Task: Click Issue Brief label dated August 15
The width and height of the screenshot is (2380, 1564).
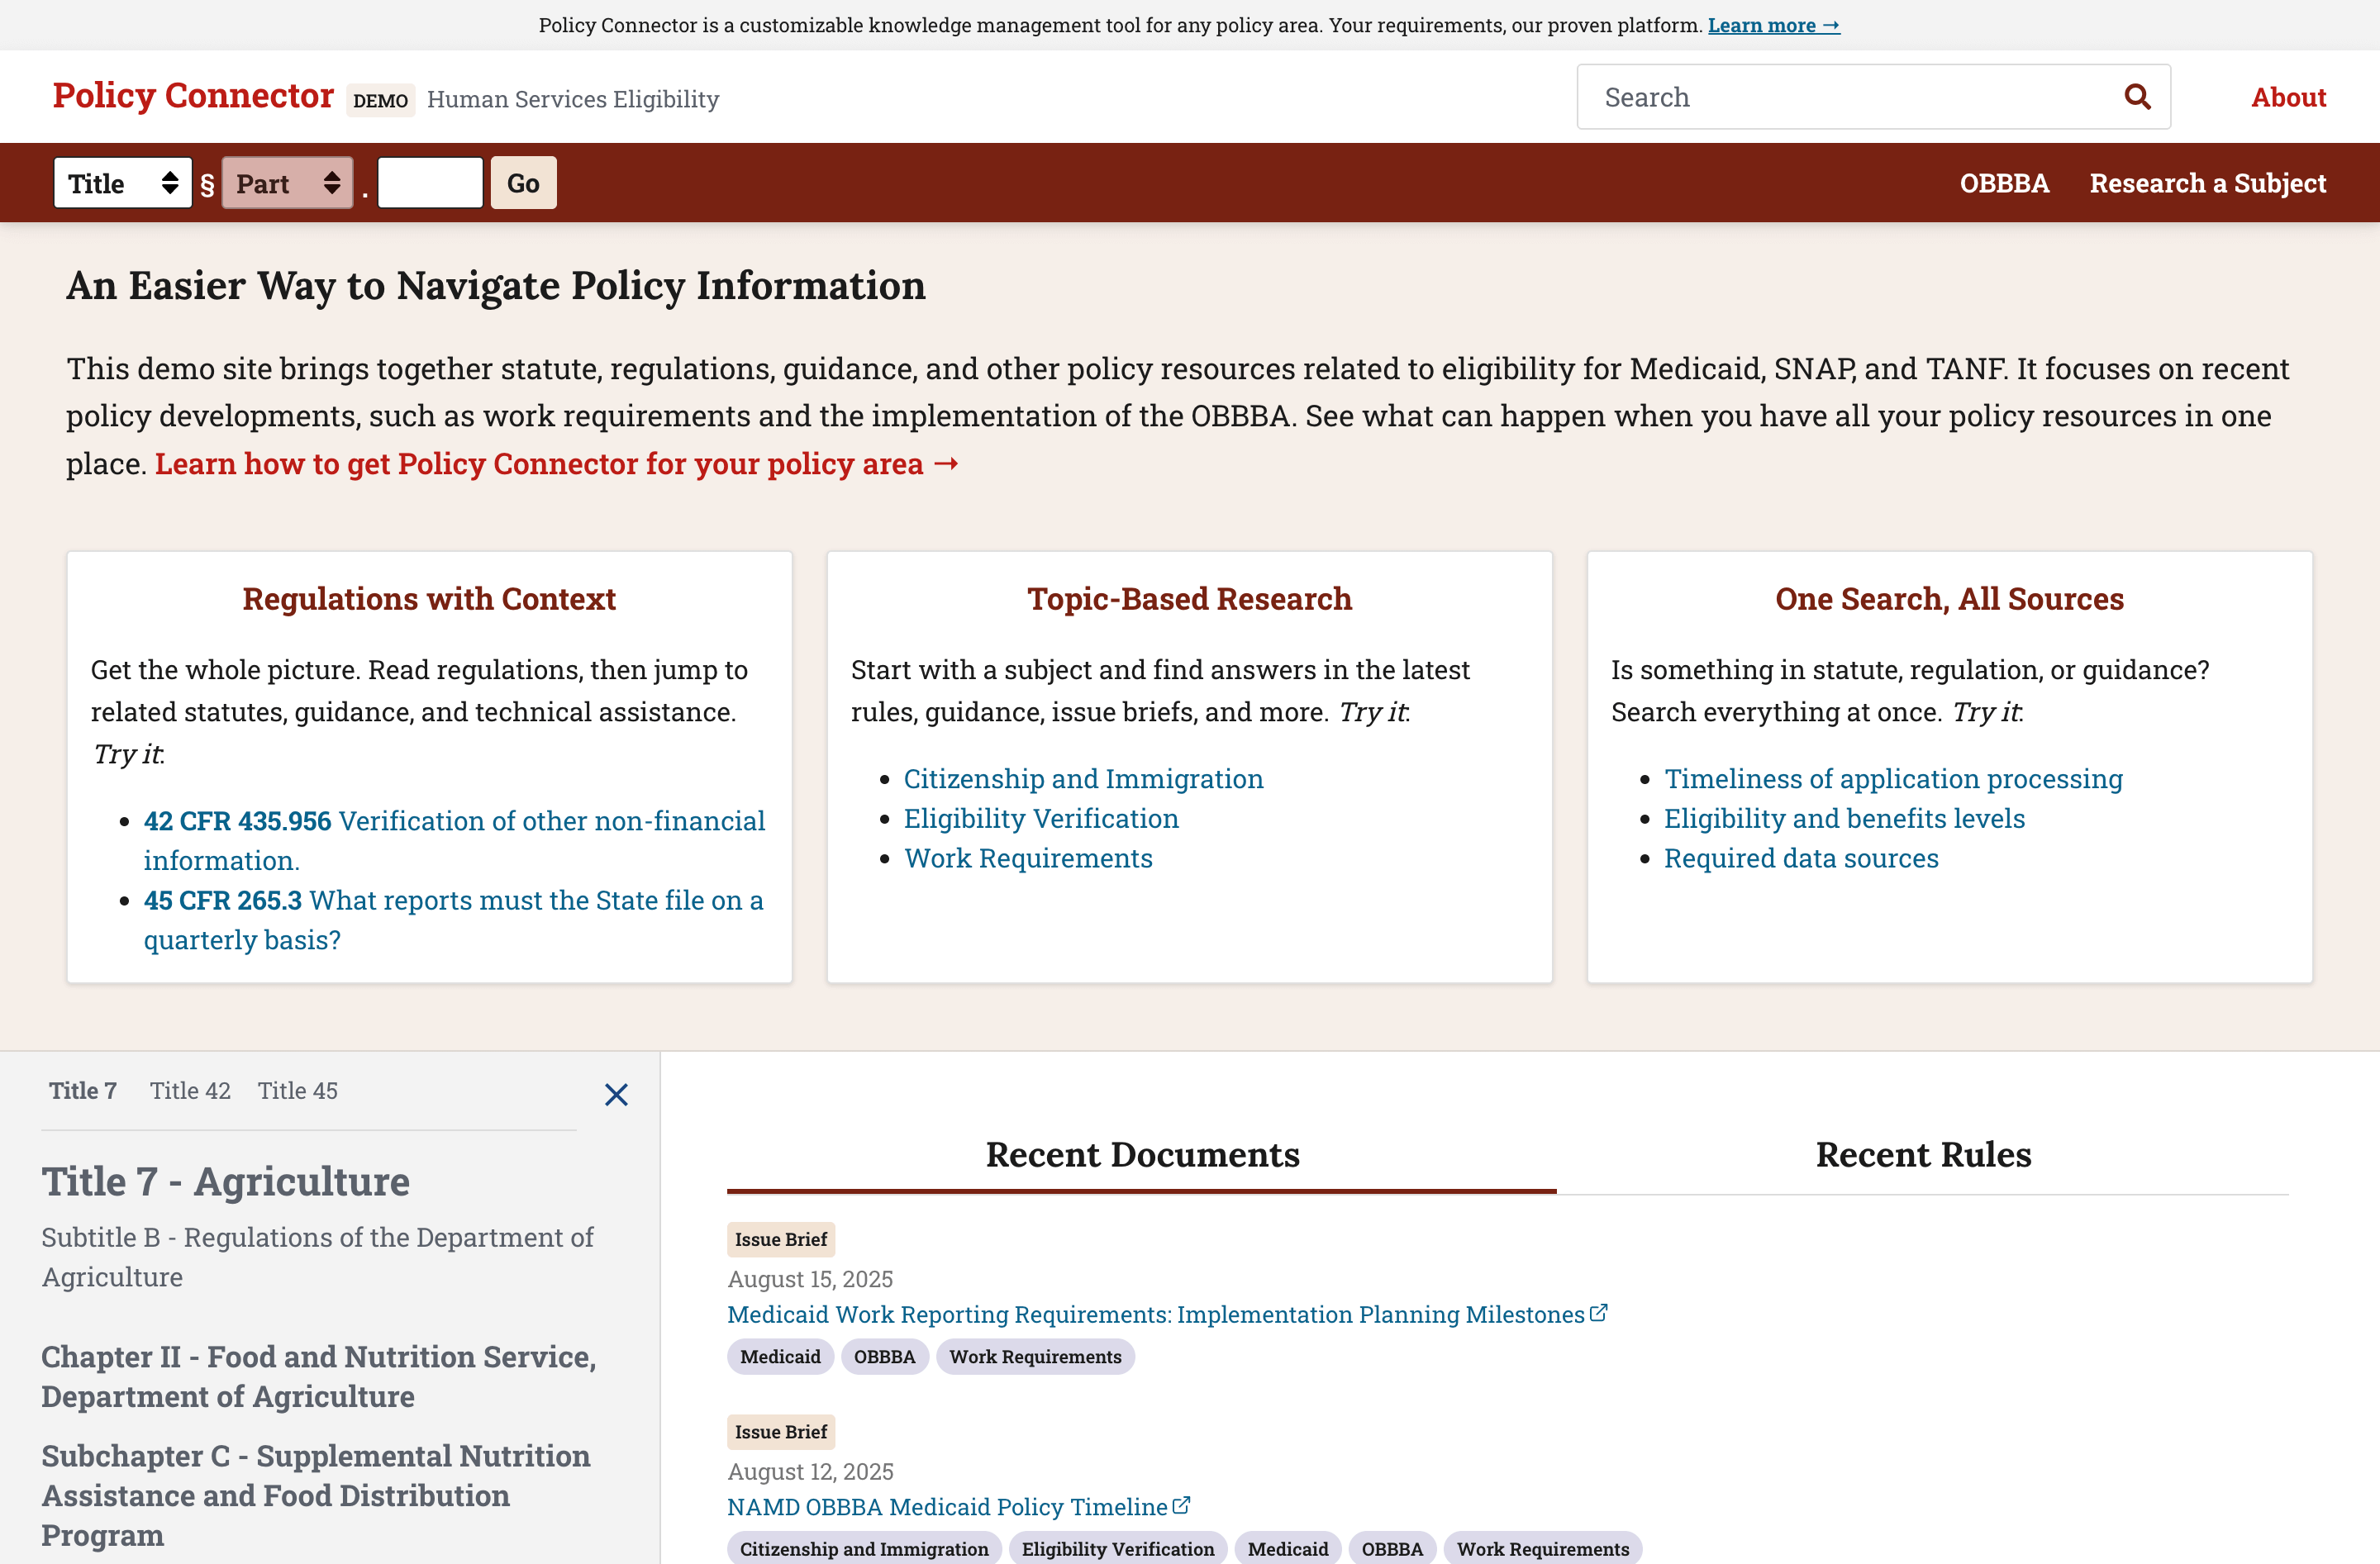Action: [781, 1239]
